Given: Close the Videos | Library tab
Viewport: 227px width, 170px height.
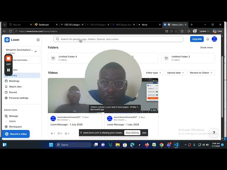Looking at the screenshot, I should point(186,25).
